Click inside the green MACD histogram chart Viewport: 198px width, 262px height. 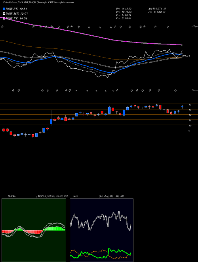34,230
